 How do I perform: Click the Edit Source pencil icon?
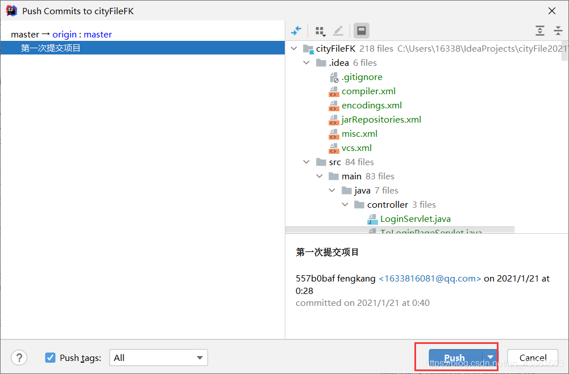[338, 31]
